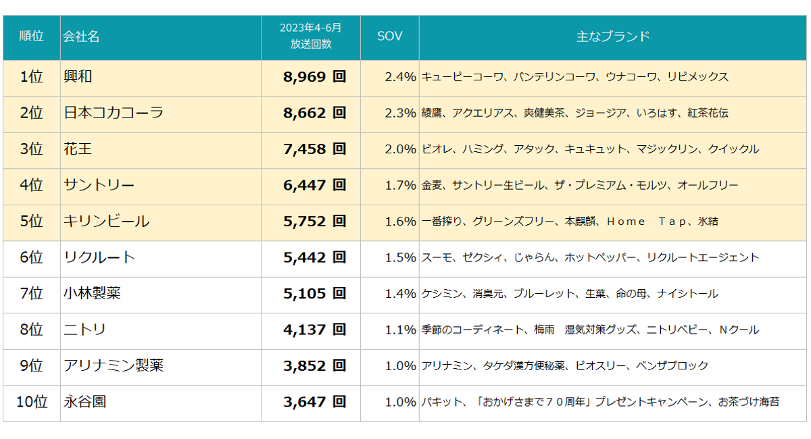This screenshot has height=439, width=811.
Task: Click the アリナミン製薬 company cell
Action: (x=114, y=366)
